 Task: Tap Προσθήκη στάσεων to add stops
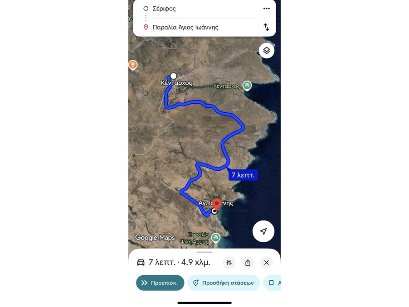(x=224, y=283)
